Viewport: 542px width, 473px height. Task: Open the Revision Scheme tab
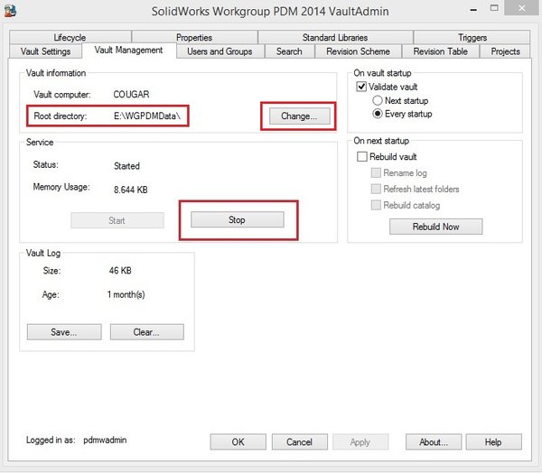pos(358,51)
